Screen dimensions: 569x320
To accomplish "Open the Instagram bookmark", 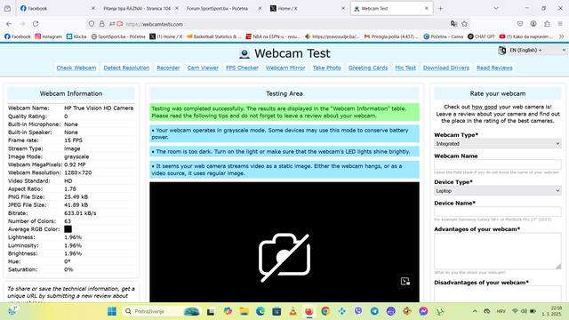I will pos(48,36).
